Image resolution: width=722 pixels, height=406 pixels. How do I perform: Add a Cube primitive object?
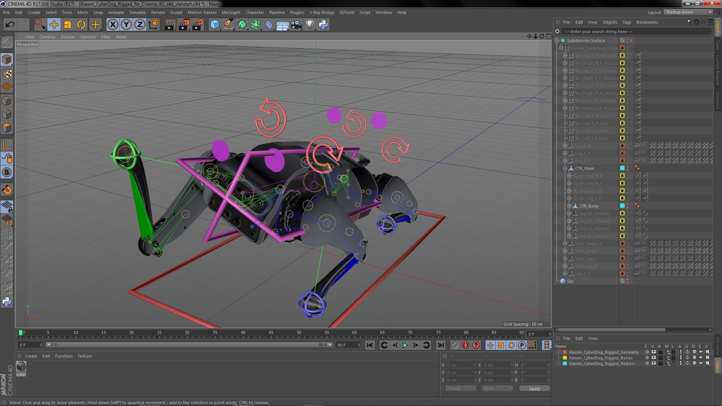(215, 25)
